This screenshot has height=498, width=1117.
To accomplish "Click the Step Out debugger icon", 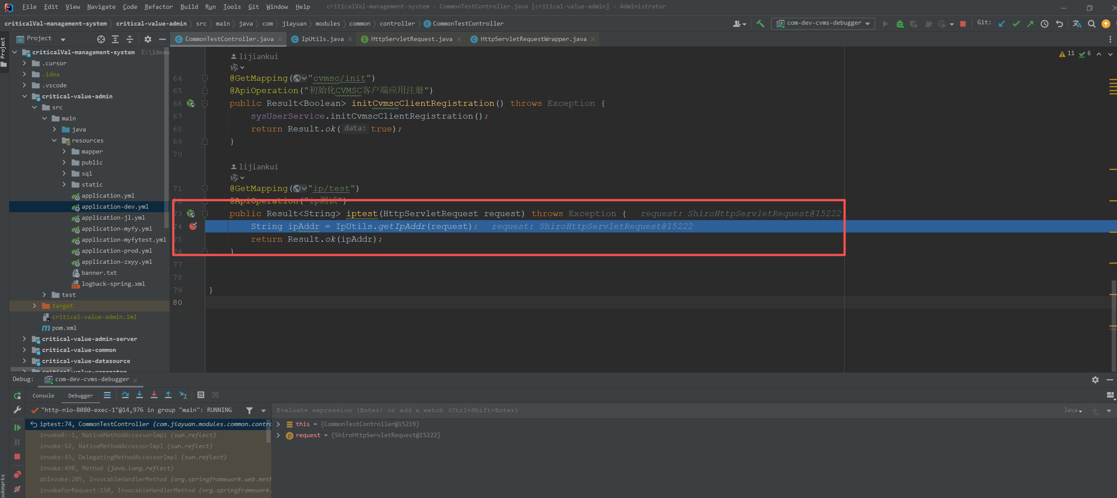I will click(168, 395).
